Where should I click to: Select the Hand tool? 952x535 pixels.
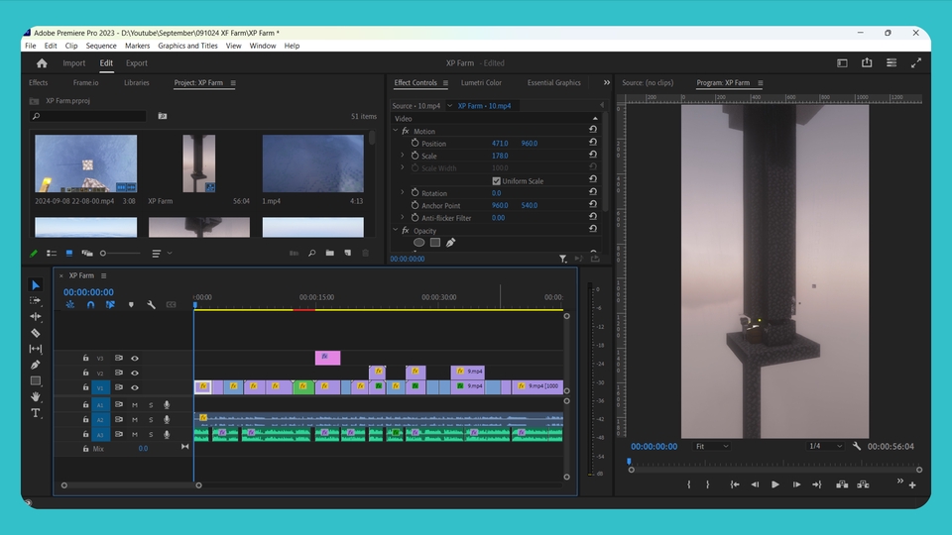36,397
